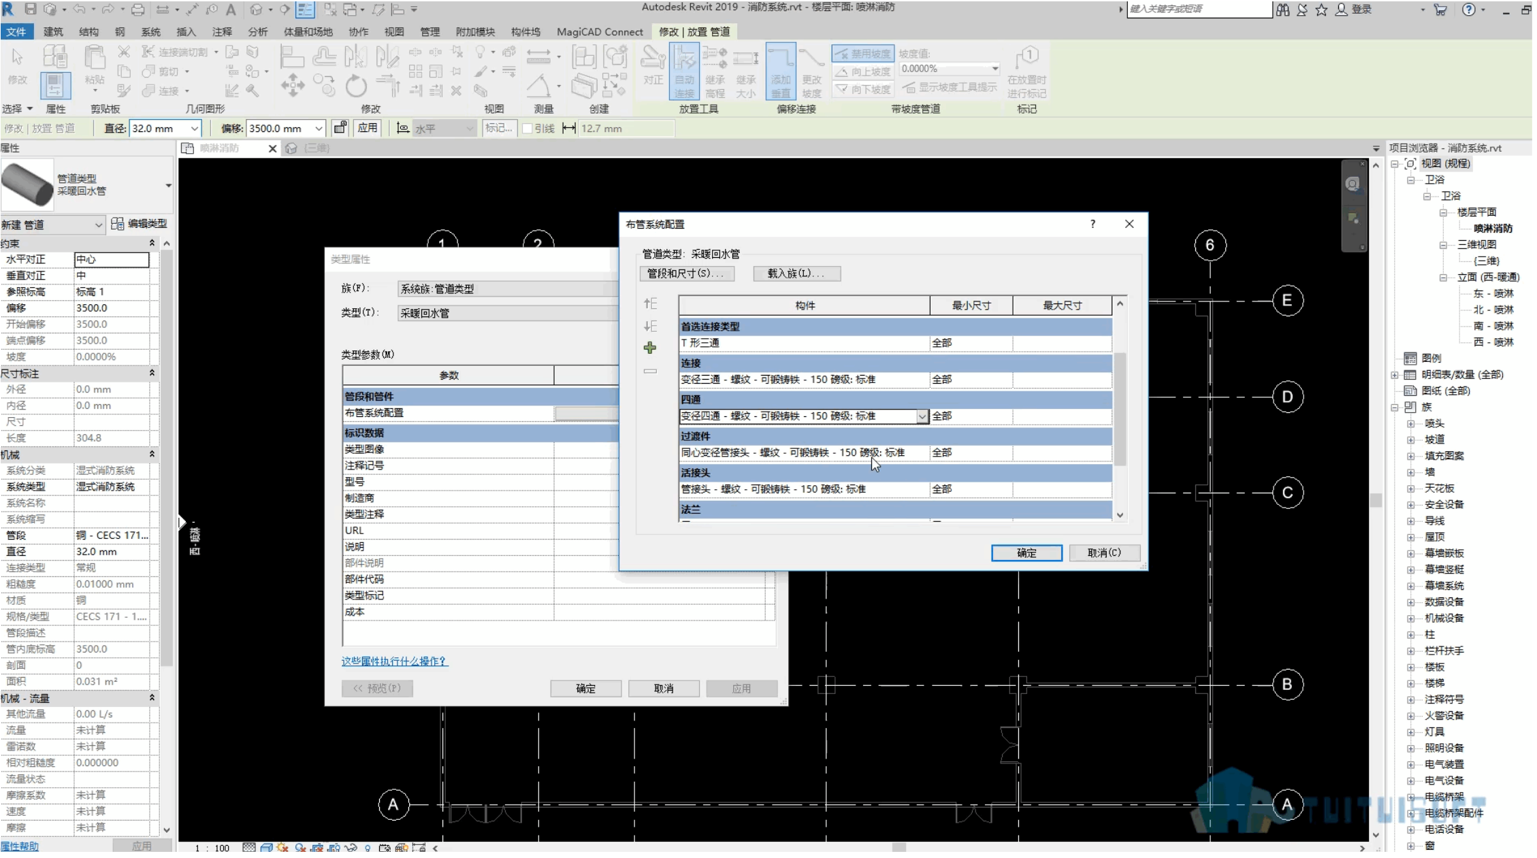The image size is (1537, 858).
Task: Toggle 禁用坡度 slope option
Action: [x=862, y=53]
